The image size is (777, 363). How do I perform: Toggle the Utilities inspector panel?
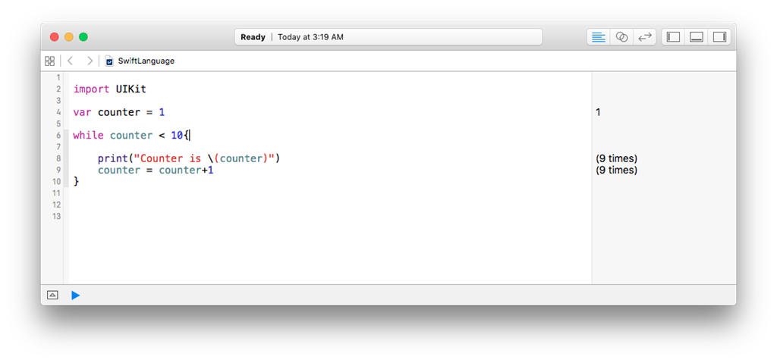(719, 37)
